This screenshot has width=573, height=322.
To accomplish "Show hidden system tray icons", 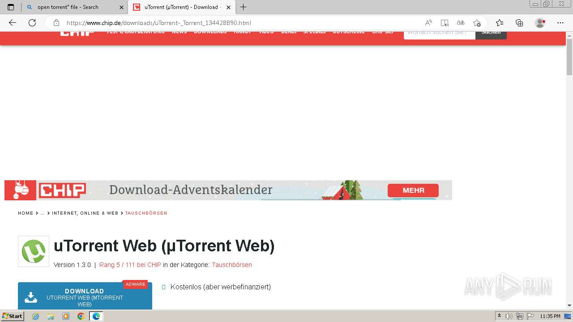I will pos(500,316).
